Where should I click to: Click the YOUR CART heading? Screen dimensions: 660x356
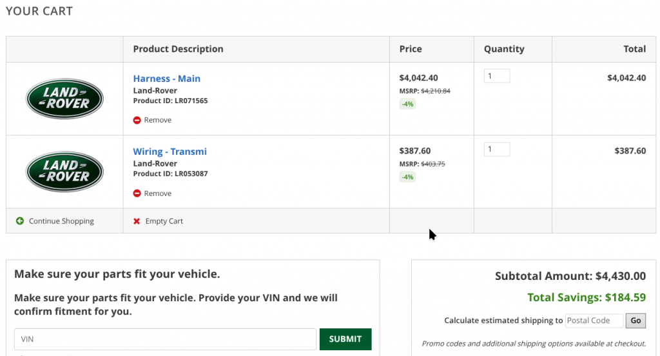[x=39, y=11]
